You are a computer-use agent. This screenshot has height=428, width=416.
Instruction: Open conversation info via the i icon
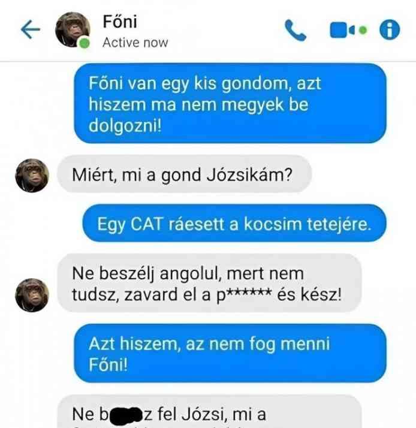coord(390,30)
